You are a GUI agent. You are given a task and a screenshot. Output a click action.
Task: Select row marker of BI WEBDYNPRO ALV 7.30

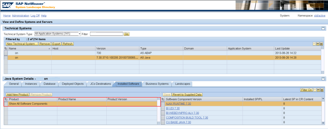pyautogui.click(x=163, y=113)
